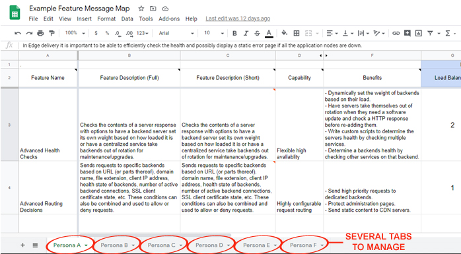Redo the last action
Screen dimensions: 461x254
click(29, 33)
